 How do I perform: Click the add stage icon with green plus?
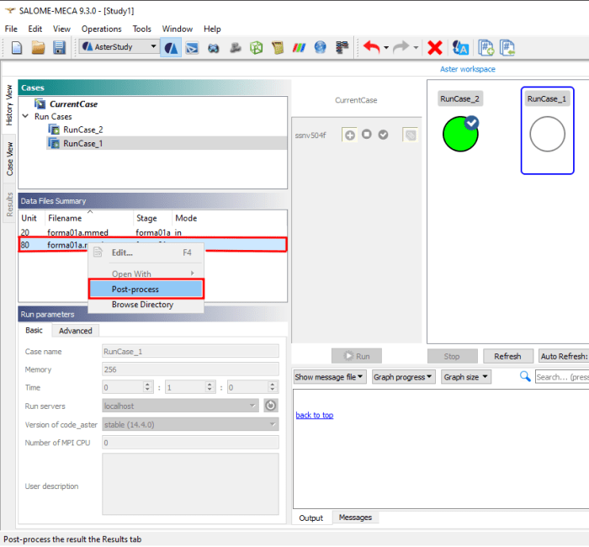486,48
